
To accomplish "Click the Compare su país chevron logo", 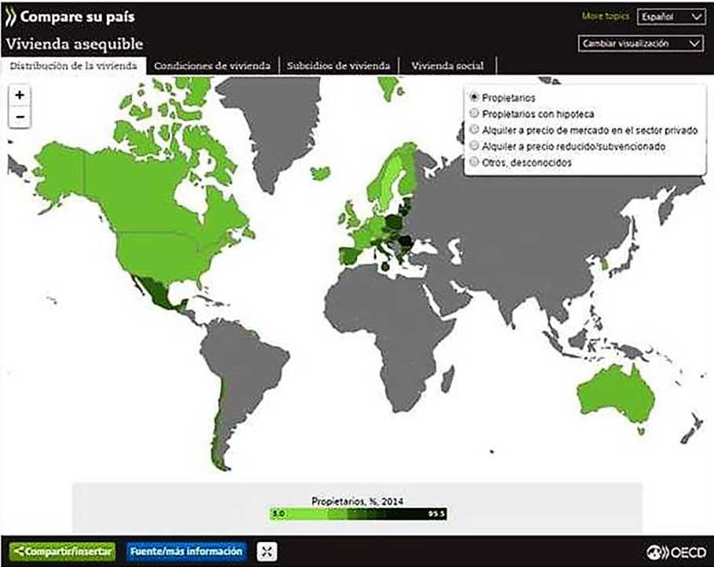I will pos(11,16).
